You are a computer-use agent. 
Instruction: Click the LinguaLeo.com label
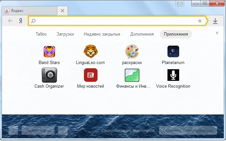pos(90,63)
